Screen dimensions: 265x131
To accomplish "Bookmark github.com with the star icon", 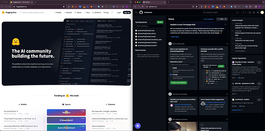I will [197, 6].
